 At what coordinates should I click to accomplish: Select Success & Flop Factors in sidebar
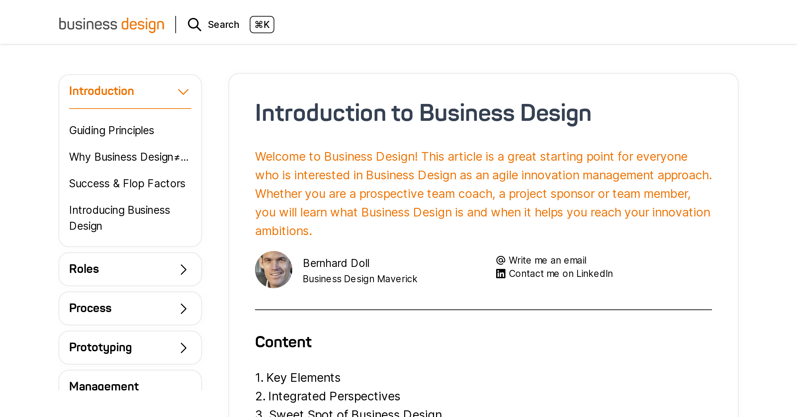click(x=127, y=183)
